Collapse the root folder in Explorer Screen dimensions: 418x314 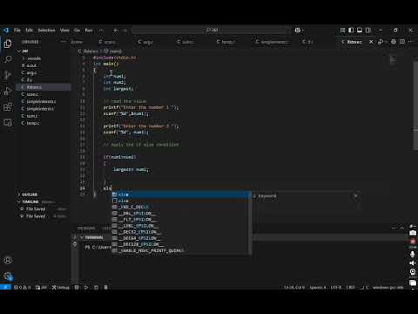pos(19,51)
